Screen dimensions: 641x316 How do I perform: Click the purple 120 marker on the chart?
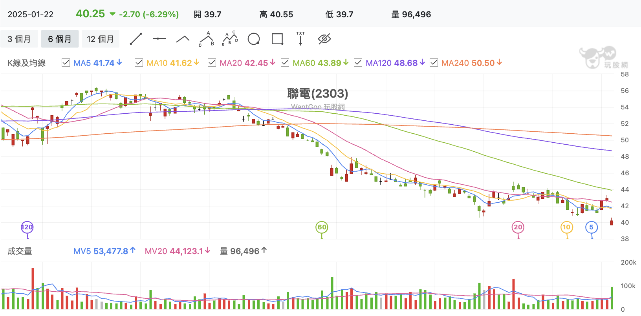click(27, 227)
